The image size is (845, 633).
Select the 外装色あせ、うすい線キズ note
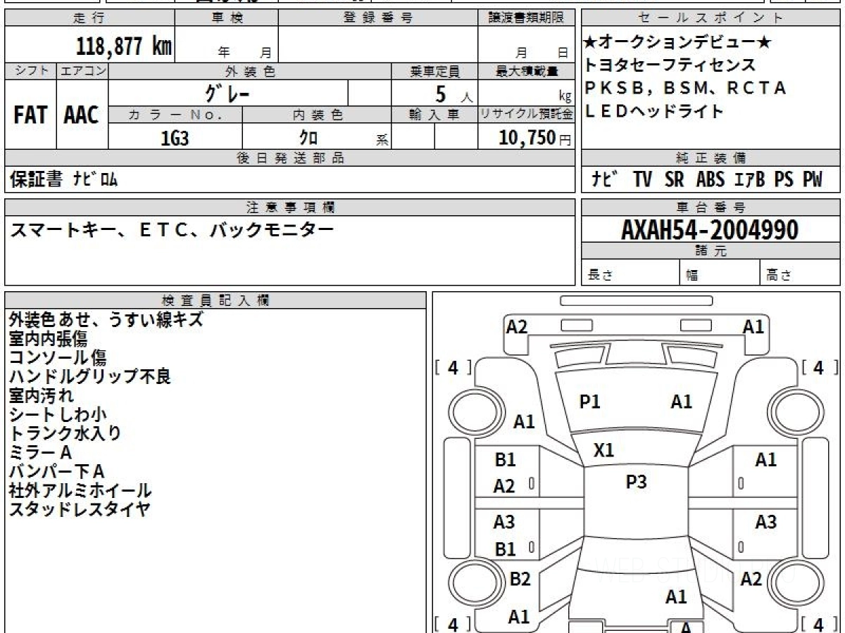click(x=106, y=319)
